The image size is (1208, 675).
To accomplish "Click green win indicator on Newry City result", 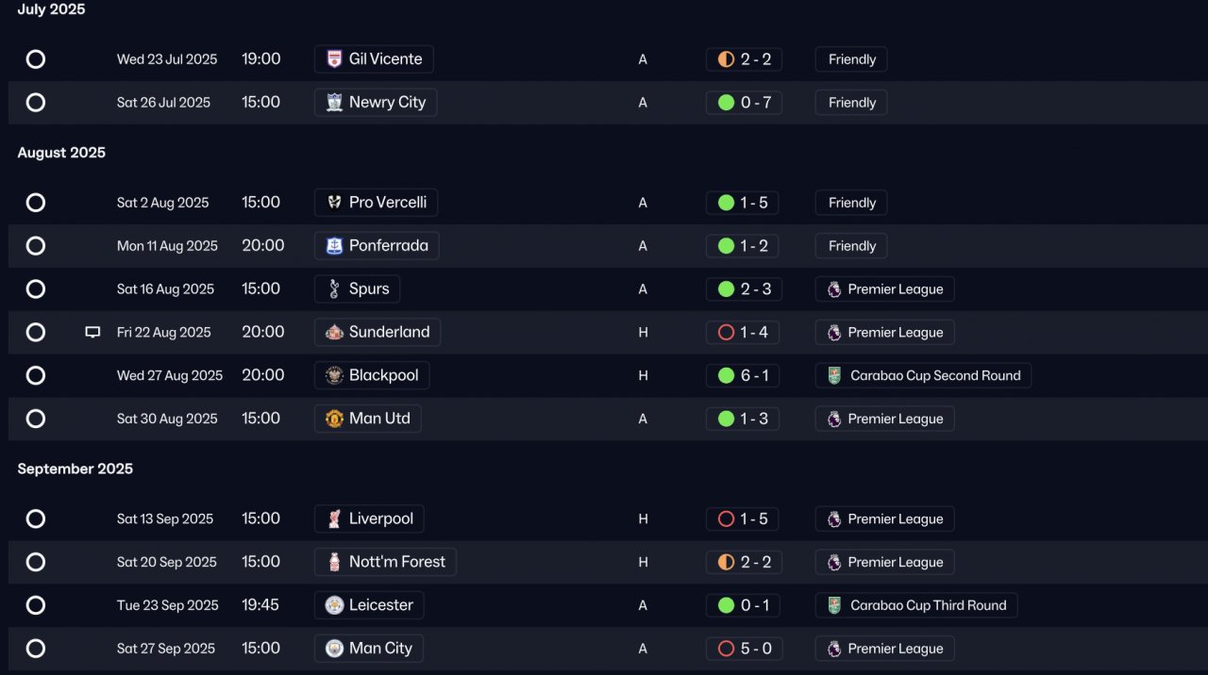I will click(726, 103).
